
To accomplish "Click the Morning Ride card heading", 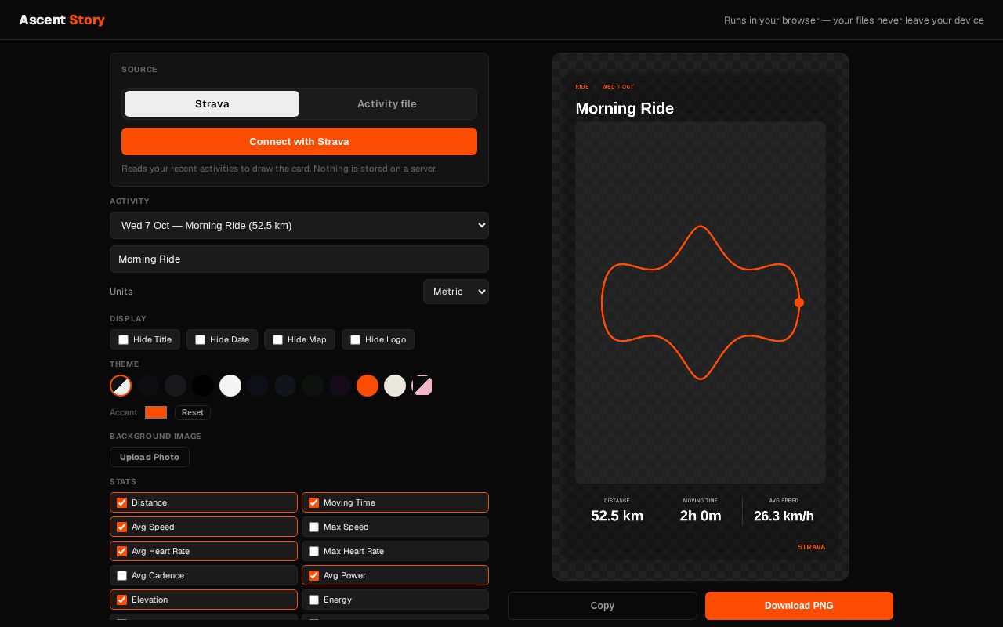I will click(x=625, y=108).
